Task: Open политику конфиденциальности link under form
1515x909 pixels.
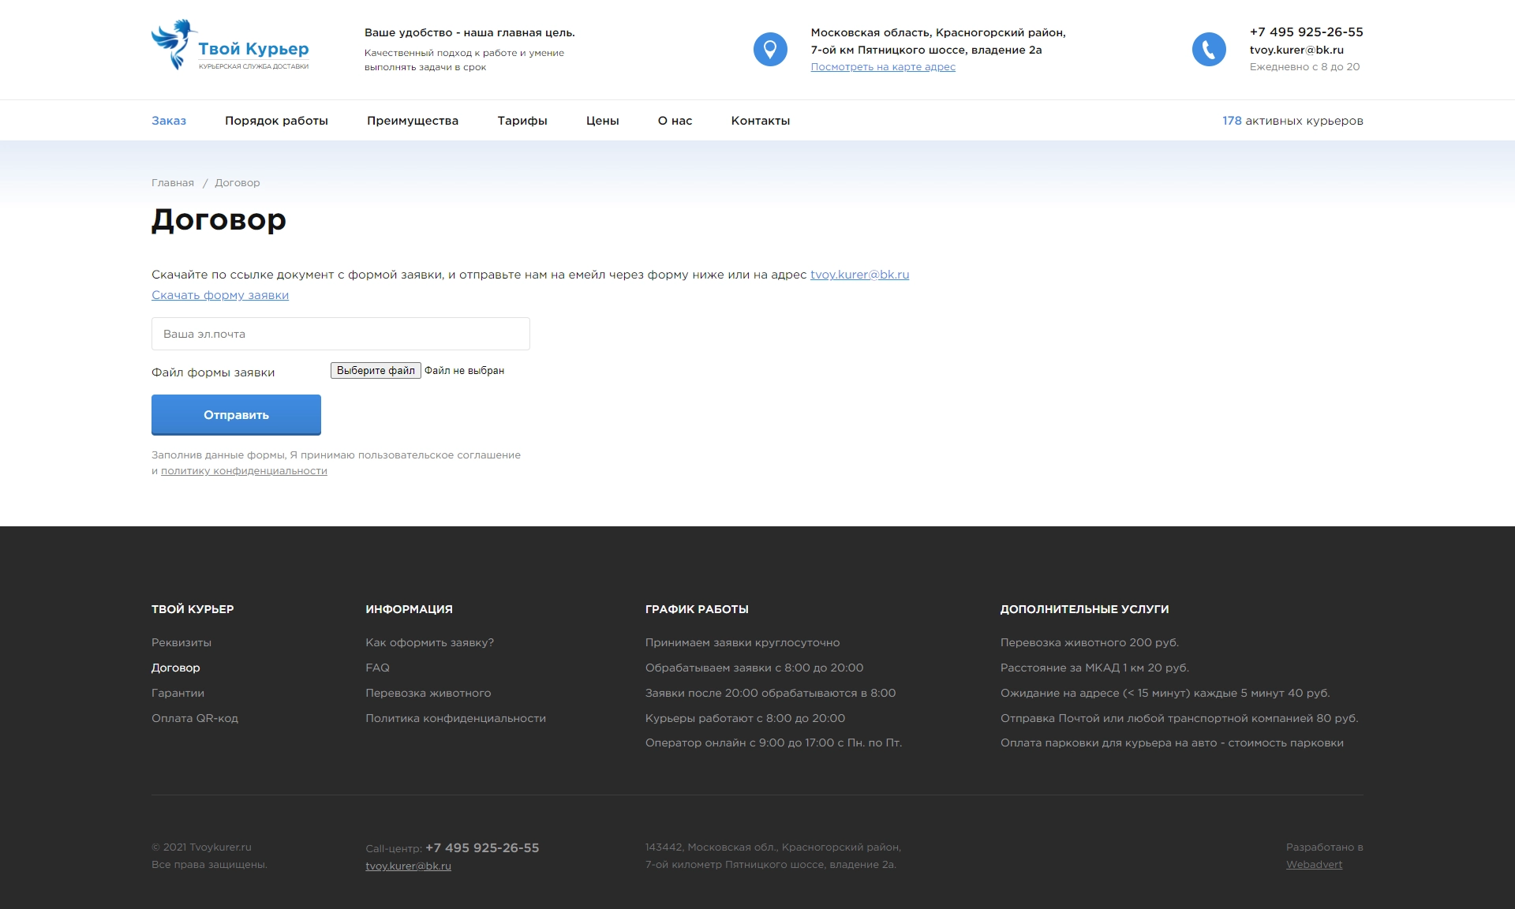Action: point(244,471)
